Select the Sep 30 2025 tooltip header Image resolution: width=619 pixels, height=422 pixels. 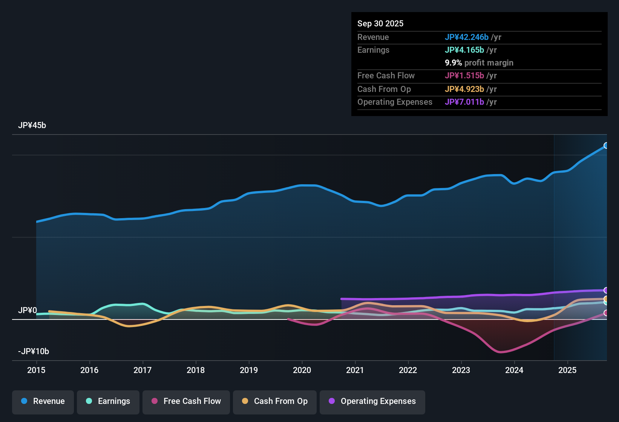(x=380, y=23)
